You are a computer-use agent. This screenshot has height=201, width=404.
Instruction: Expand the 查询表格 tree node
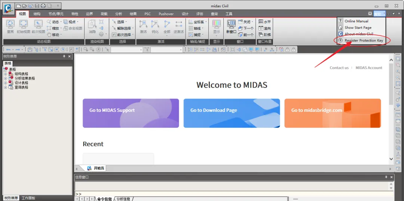5,88
